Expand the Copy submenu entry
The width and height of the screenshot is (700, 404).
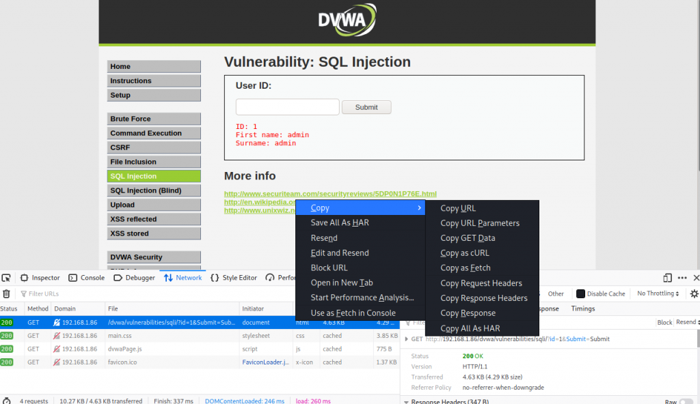coord(360,207)
